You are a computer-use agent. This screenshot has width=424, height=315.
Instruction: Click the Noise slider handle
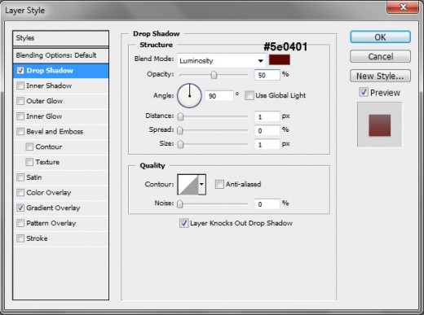coord(180,203)
